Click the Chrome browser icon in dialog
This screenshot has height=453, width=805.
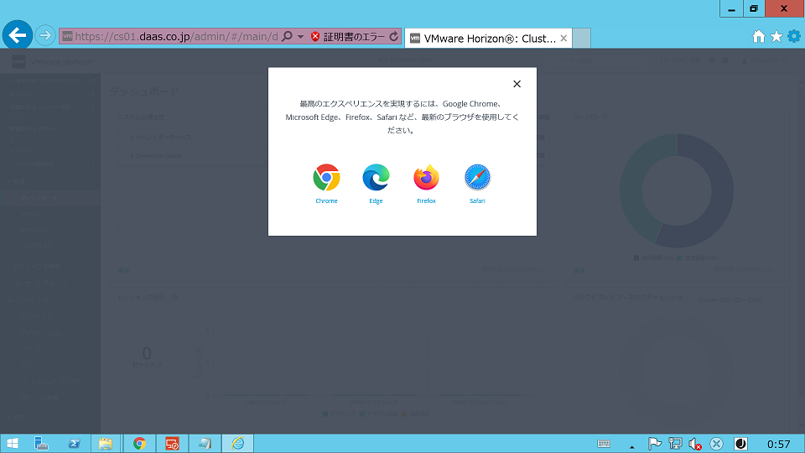326,178
